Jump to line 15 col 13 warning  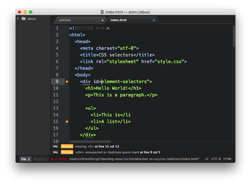click(x=108, y=146)
